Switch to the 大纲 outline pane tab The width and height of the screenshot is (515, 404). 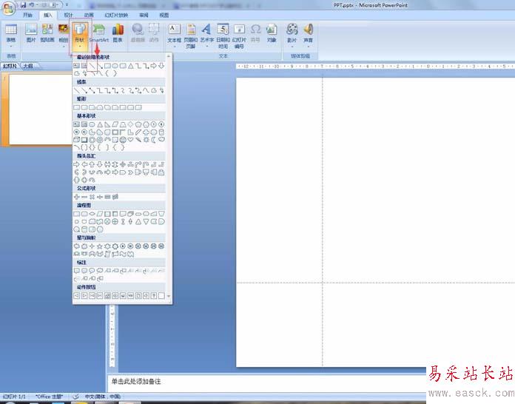point(29,66)
